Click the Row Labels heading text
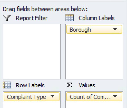Image resolution: width=127 pixels, height=108 pixels. 30,85
